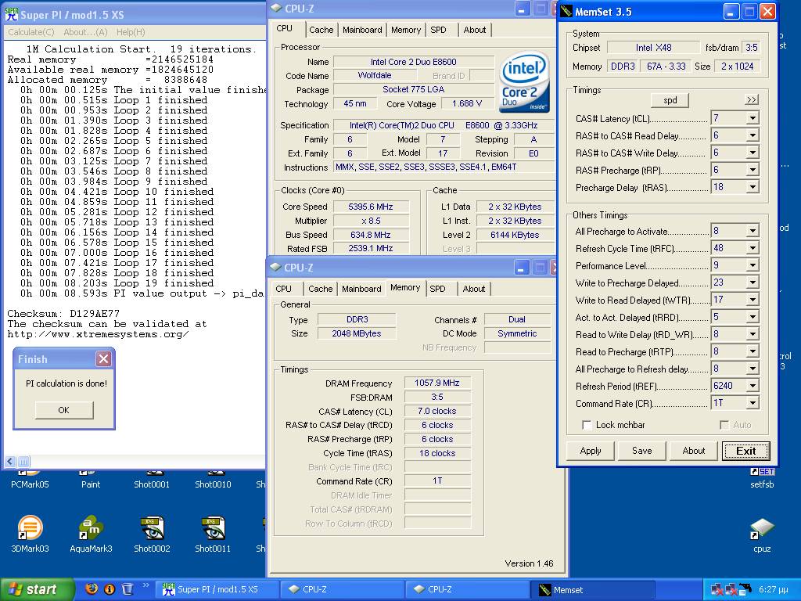Open Act. to Act. Delayed (tRRD) dropdown
This screenshot has height=601, width=801.
(x=753, y=318)
